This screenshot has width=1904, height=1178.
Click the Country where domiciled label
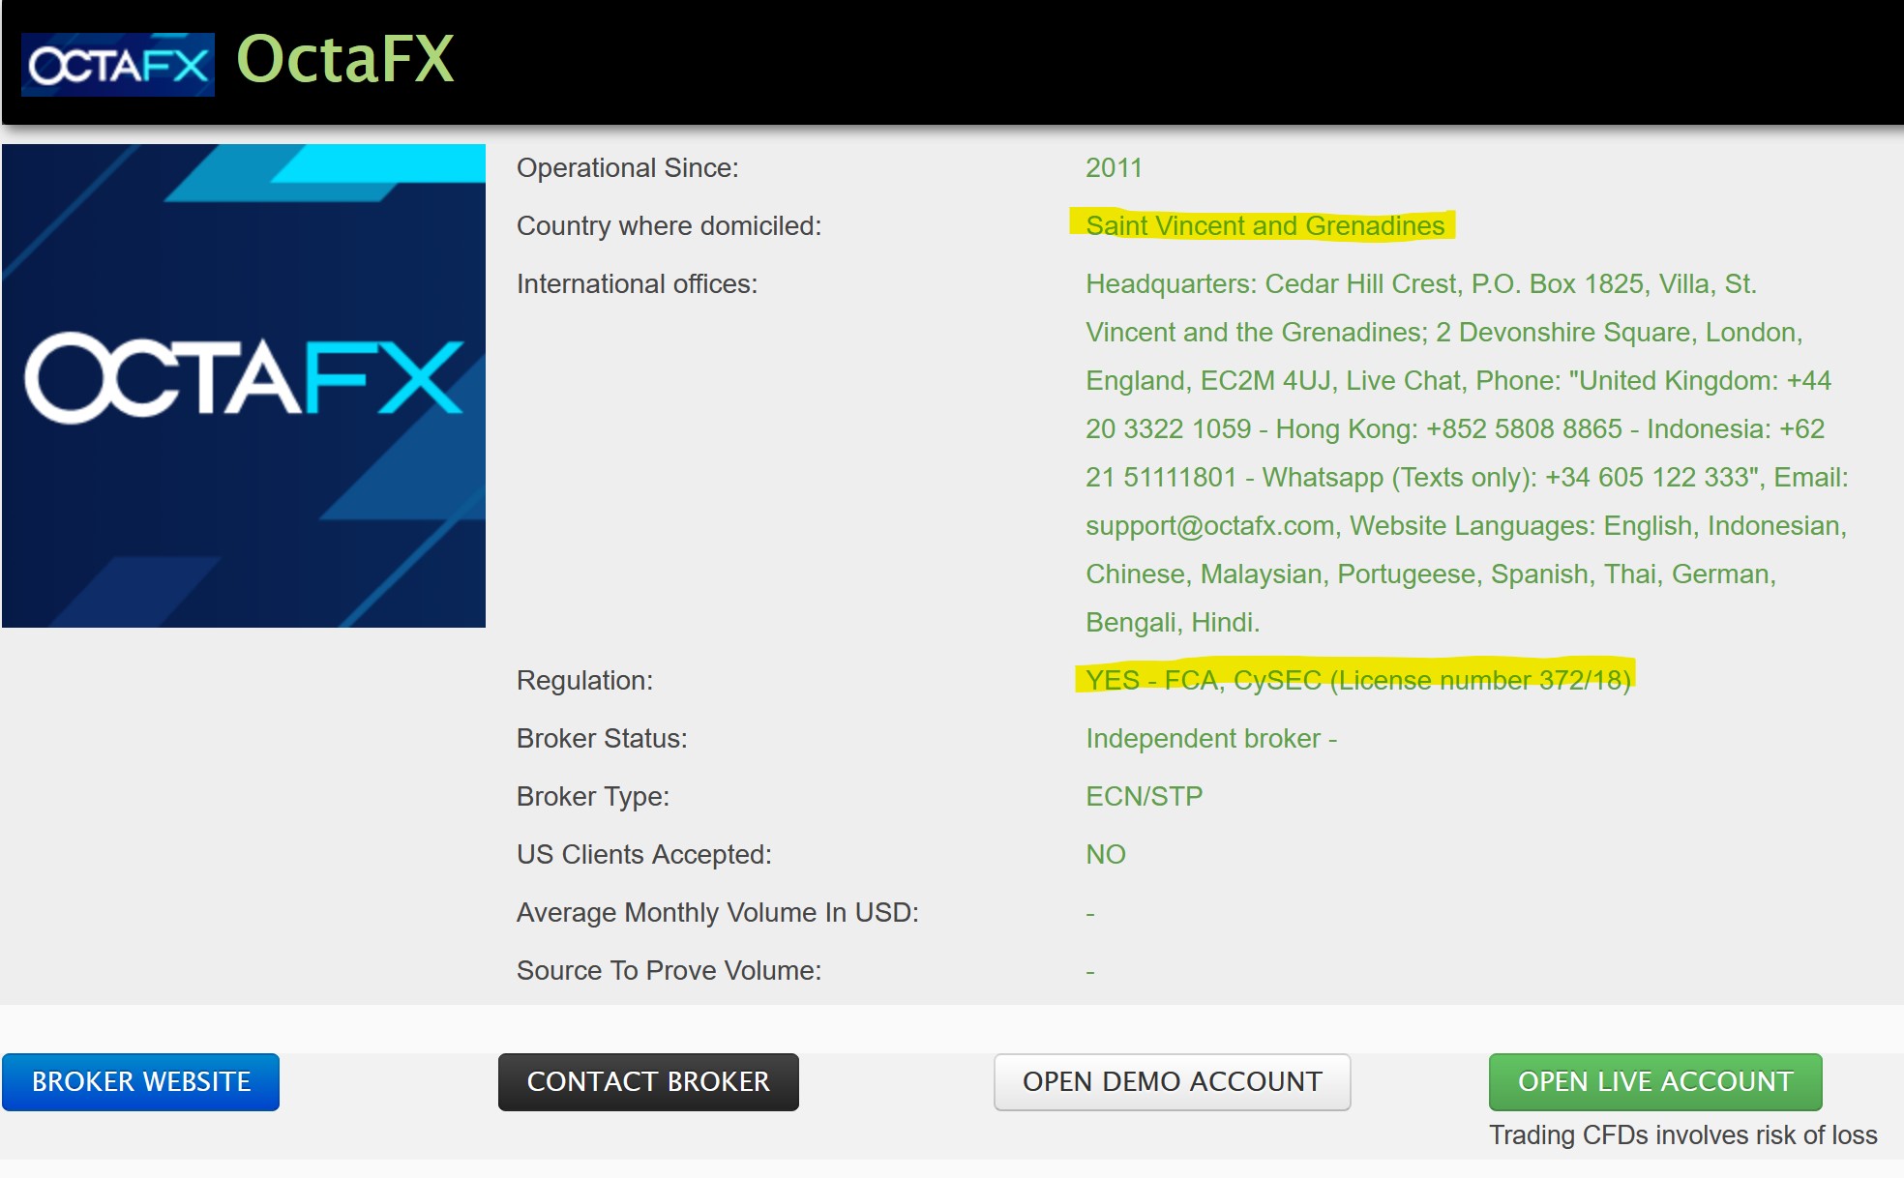[x=669, y=225]
